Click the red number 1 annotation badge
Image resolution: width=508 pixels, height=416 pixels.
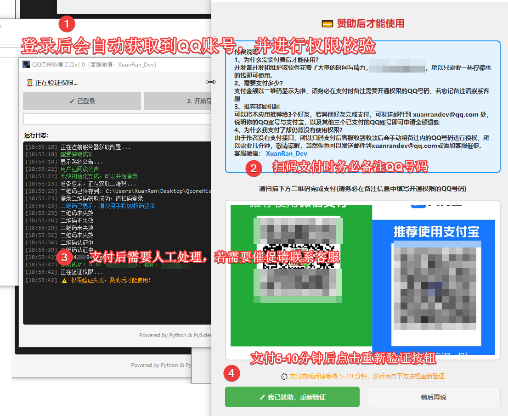67,23
